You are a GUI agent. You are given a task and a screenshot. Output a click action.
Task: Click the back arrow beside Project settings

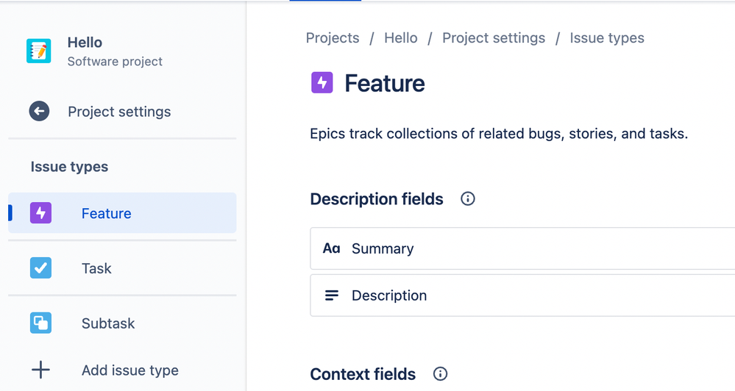pos(39,112)
